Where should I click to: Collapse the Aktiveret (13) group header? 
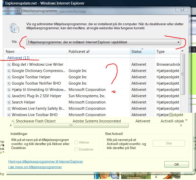(18, 58)
